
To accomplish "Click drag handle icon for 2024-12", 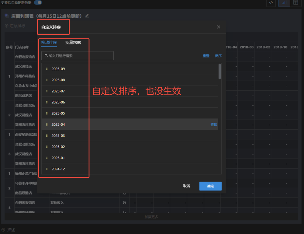I will pyautogui.click(x=47, y=169).
